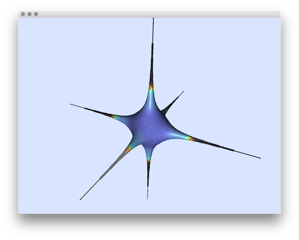
Task: Pick the red hotspot on the upward spike base
Action: point(151,87)
